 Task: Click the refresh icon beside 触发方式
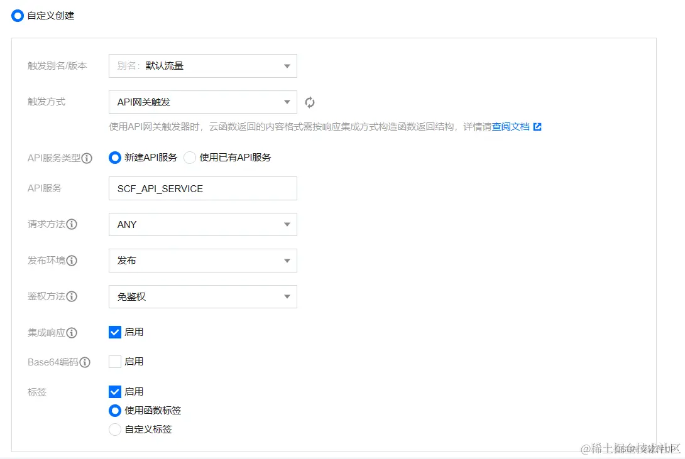[x=310, y=102]
